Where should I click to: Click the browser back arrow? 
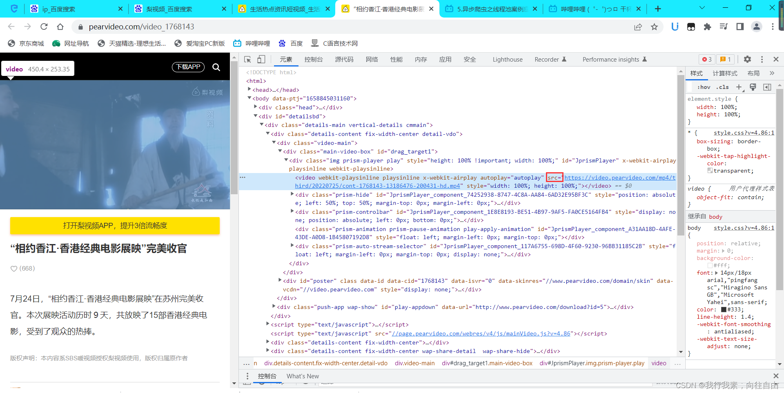11,27
